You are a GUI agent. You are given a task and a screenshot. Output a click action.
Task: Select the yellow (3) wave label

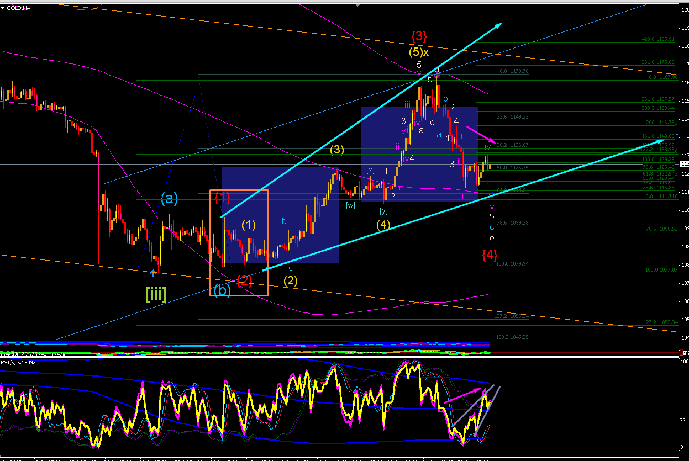338,149
